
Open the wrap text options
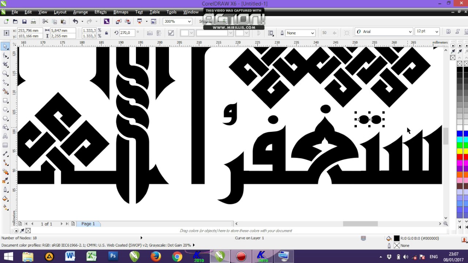(271, 33)
